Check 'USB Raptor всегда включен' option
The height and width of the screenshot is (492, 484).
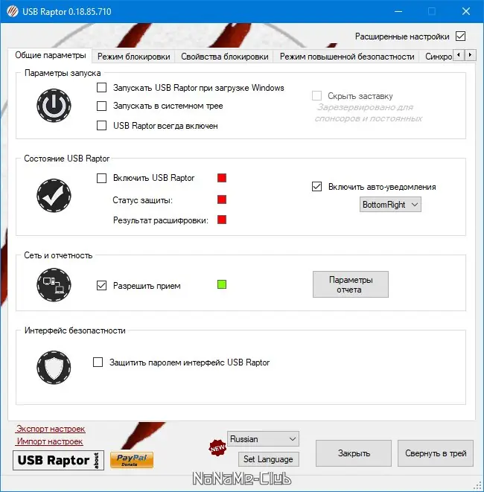pyautogui.click(x=101, y=126)
